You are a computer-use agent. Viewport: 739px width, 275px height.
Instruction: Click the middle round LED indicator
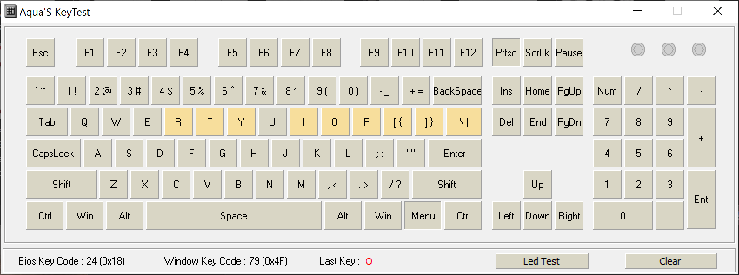click(x=668, y=50)
